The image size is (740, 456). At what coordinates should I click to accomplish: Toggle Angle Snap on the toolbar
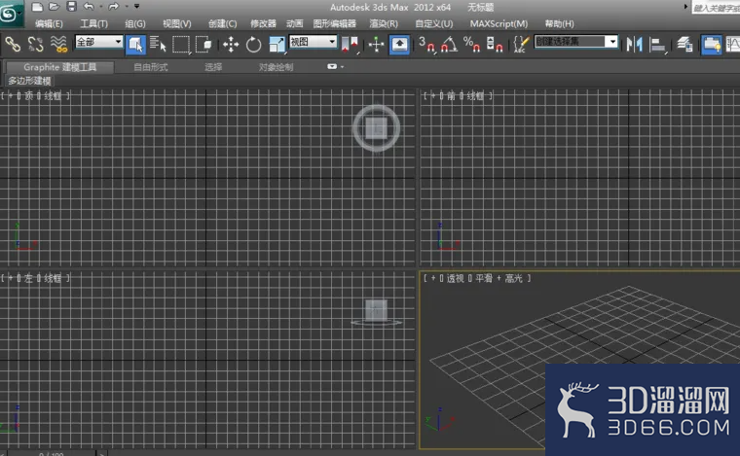449,44
